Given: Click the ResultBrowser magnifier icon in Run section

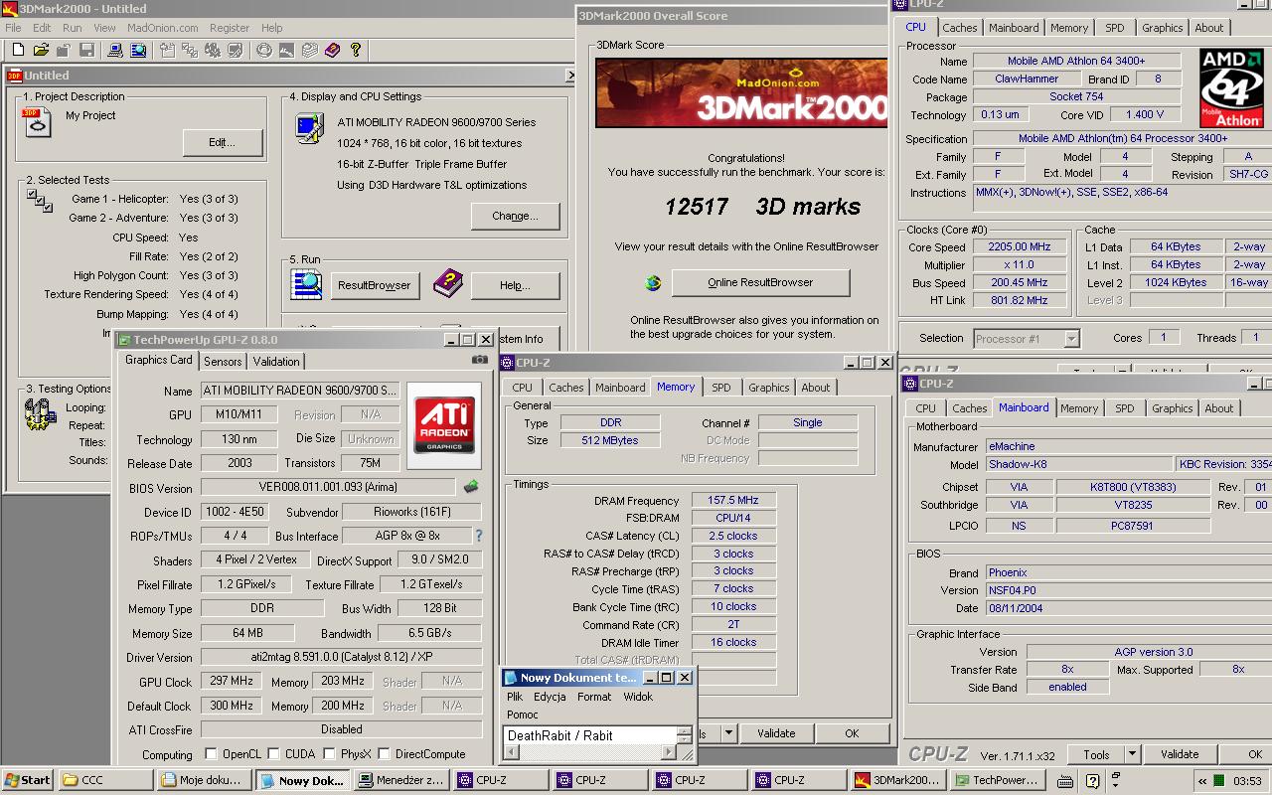Looking at the screenshot, I should tap(306, 285).
